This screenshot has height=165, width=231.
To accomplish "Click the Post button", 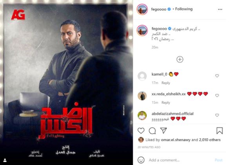I will point(218,160).
